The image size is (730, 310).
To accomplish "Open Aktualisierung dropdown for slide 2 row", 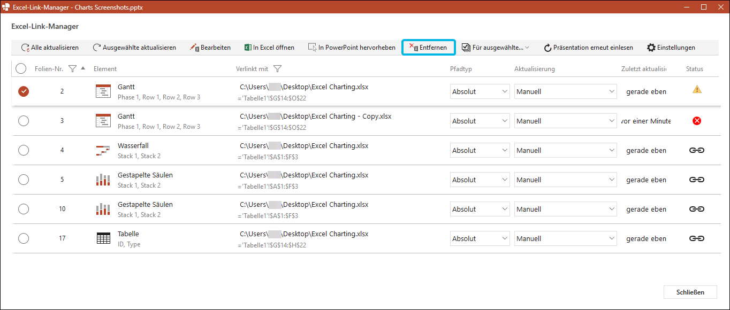I will tap(566, 91).
